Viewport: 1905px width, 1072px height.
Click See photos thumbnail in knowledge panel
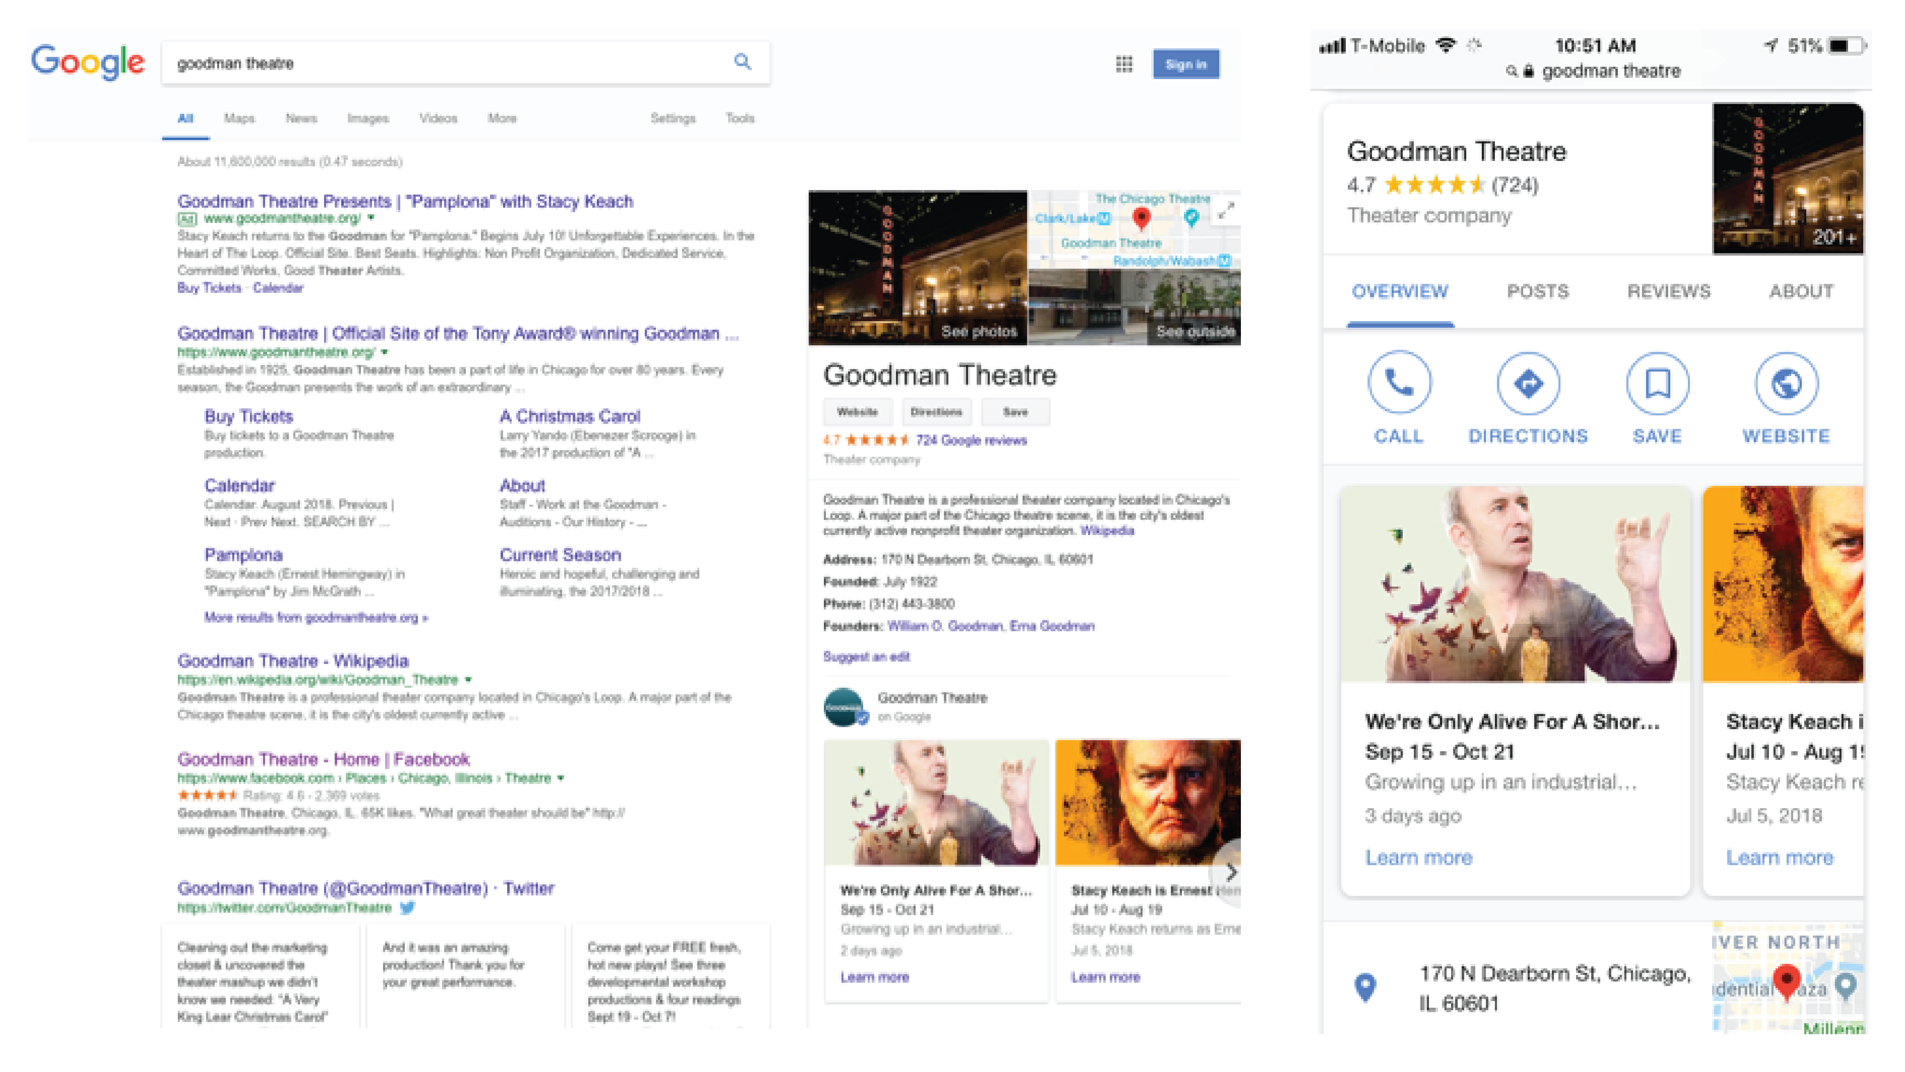tap(918, 267)
